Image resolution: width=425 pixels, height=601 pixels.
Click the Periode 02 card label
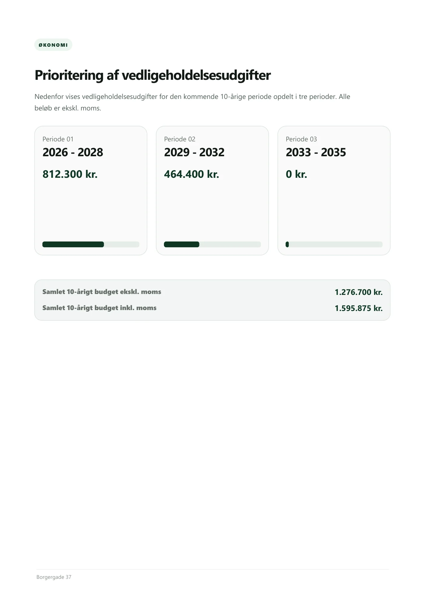pos(180,139)
